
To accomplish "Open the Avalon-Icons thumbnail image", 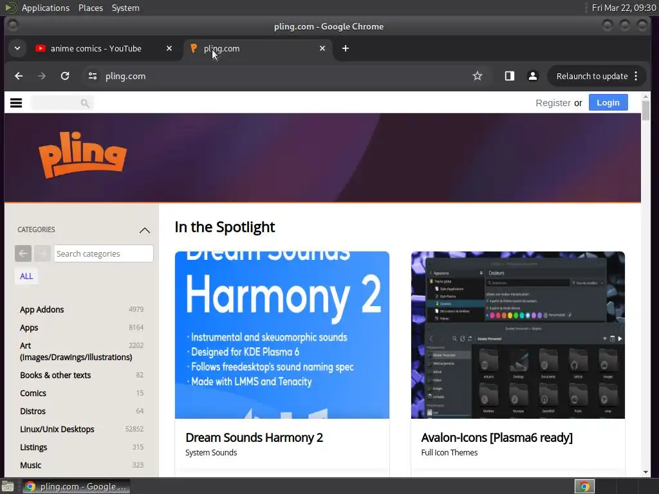I will coord(518,334).
